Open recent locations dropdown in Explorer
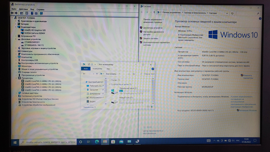This screenshot has width=270, height=152. coord(93,74)
